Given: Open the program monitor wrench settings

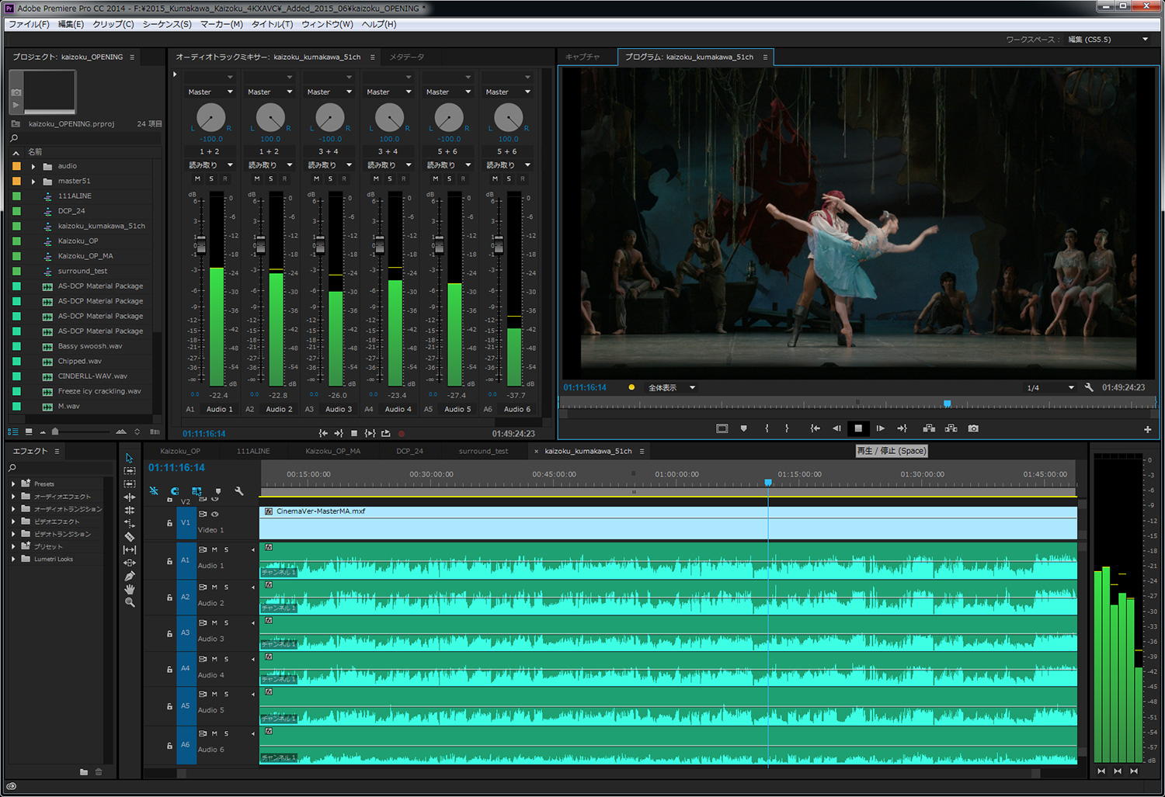Looking at the screenshot, I should click(1089, 387).
